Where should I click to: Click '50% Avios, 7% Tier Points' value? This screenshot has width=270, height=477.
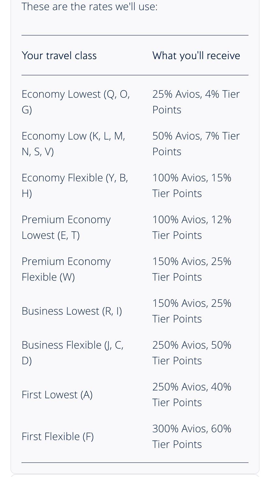point(196,144)
